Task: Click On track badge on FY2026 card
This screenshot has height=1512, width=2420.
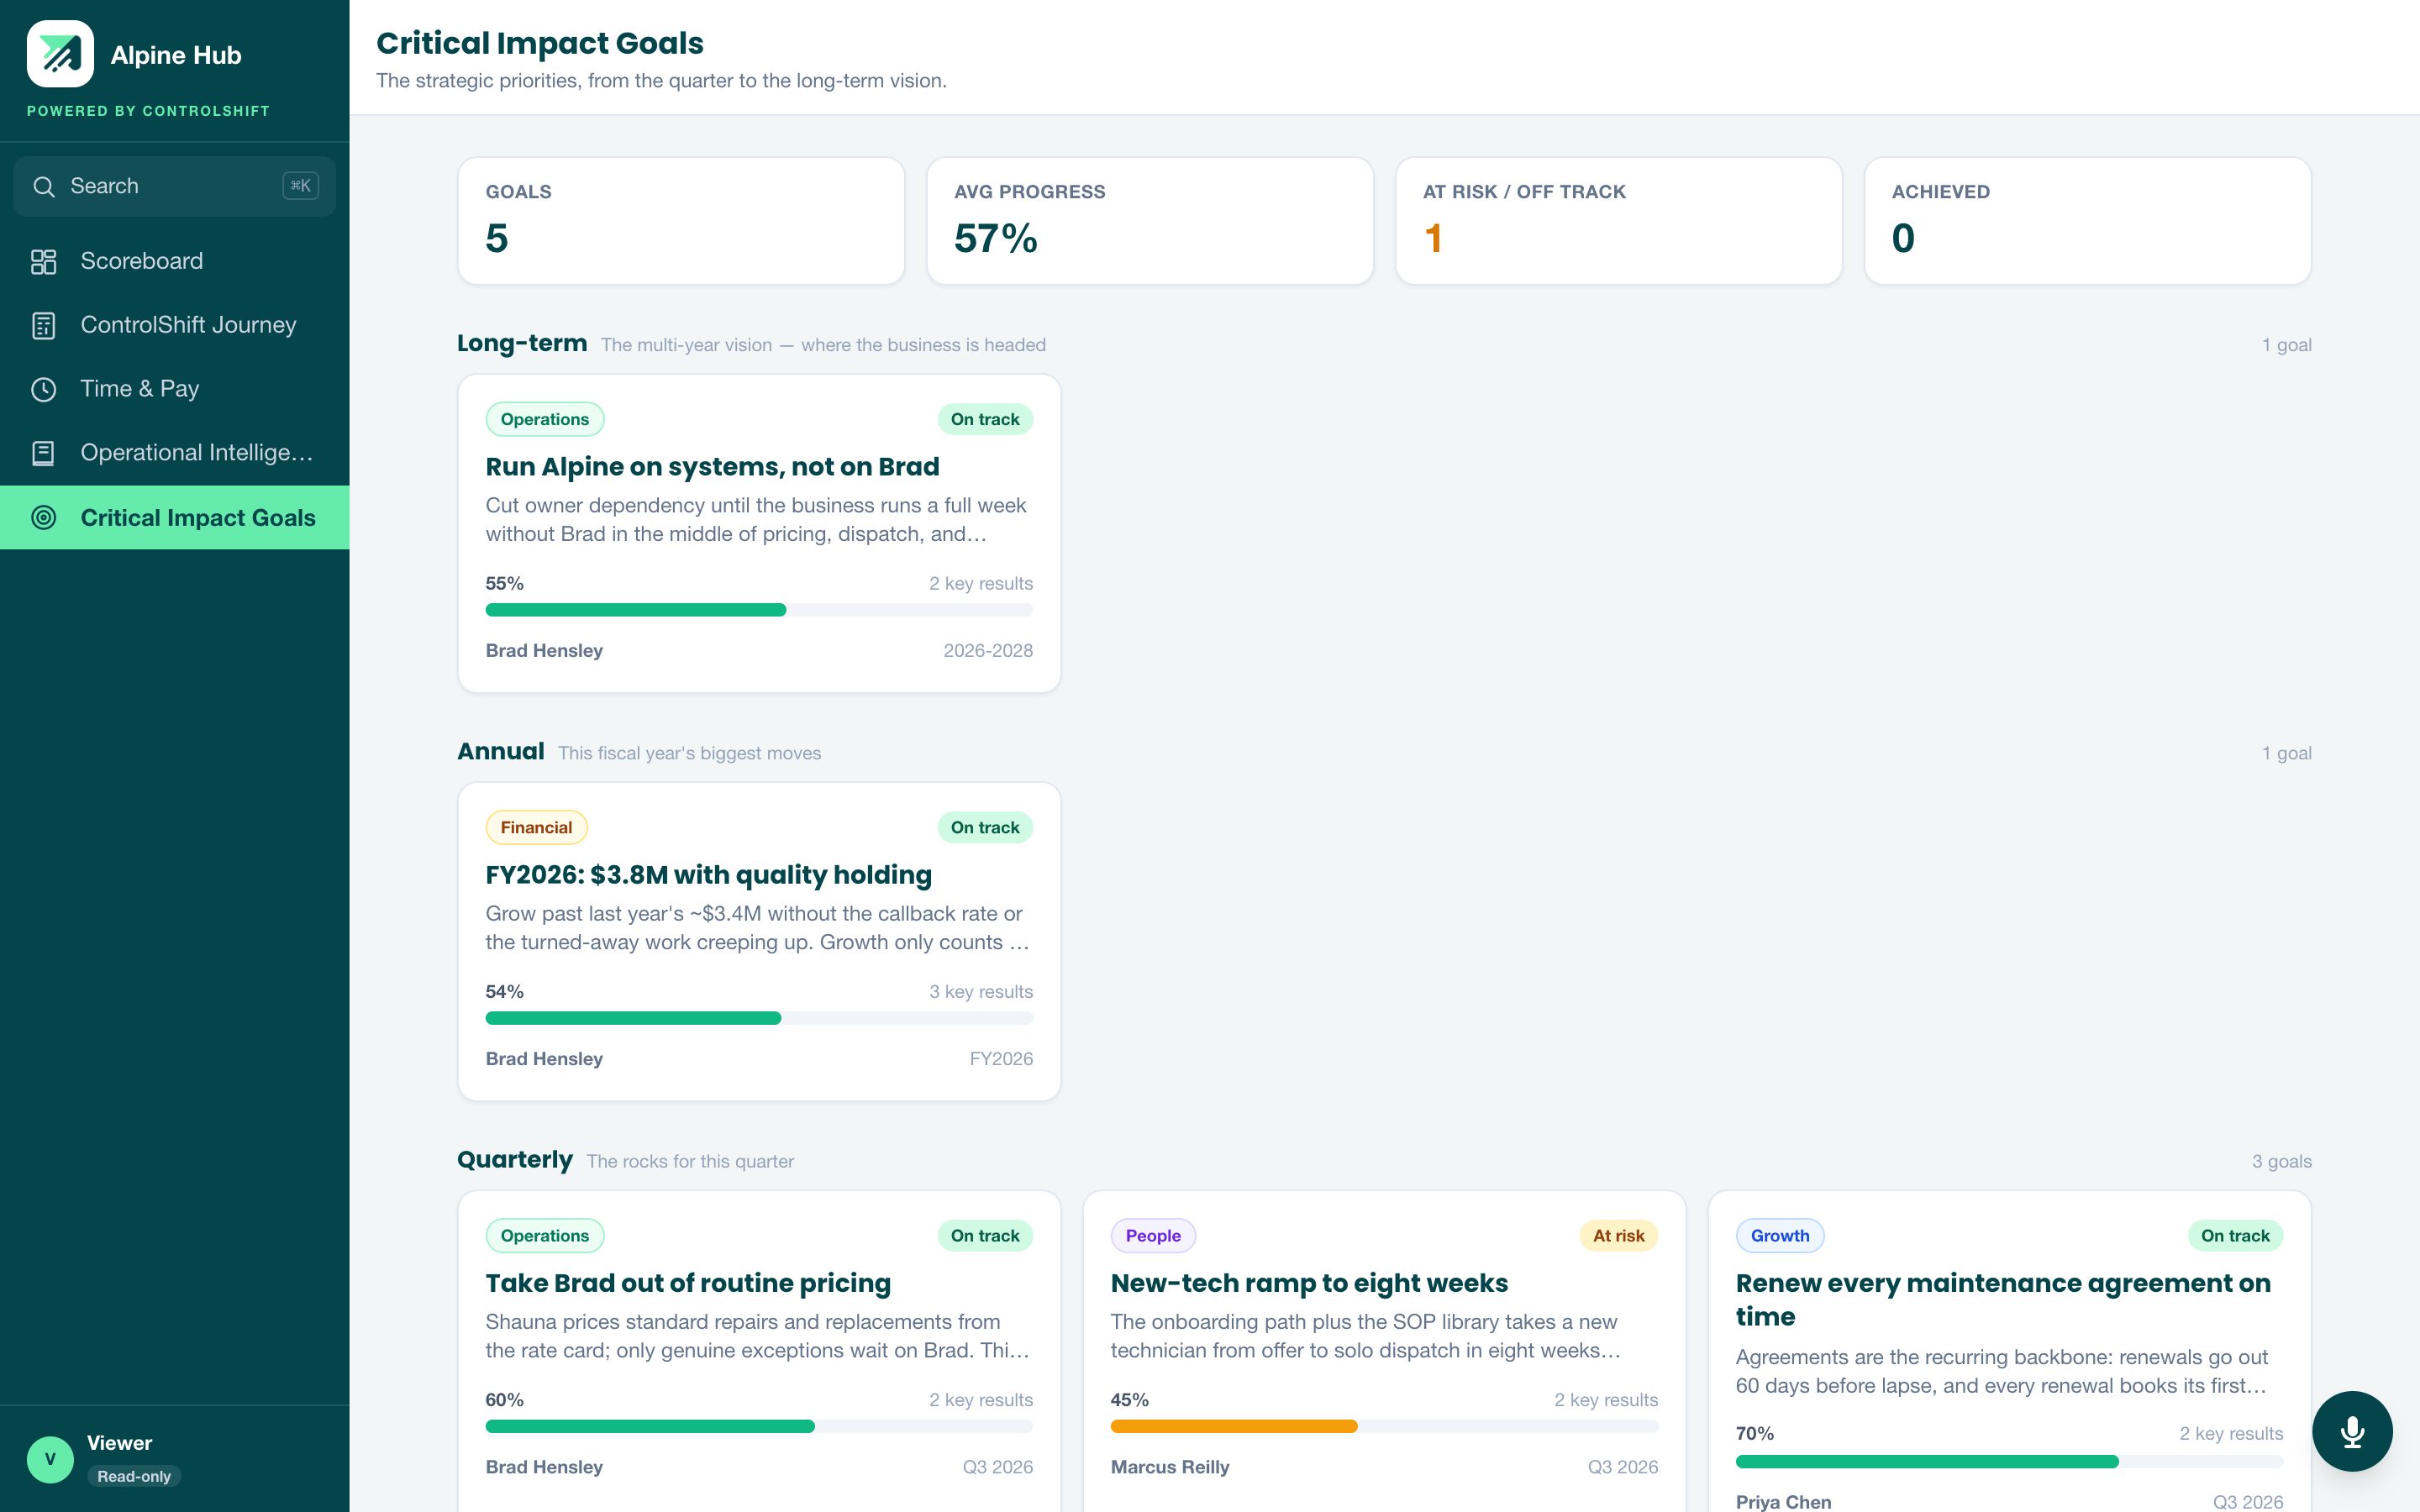Action: [x=985, y=827]
